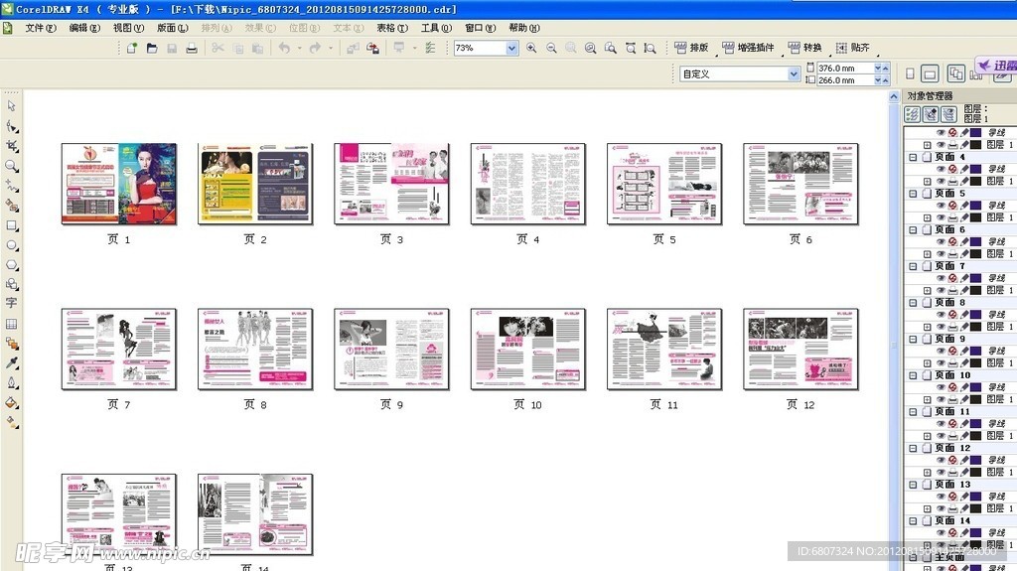The height and width of the screenshot is (571, 1017).
Task: Select the Eyedropper tool
Action: pyautogui.click(x=12, y=362)
